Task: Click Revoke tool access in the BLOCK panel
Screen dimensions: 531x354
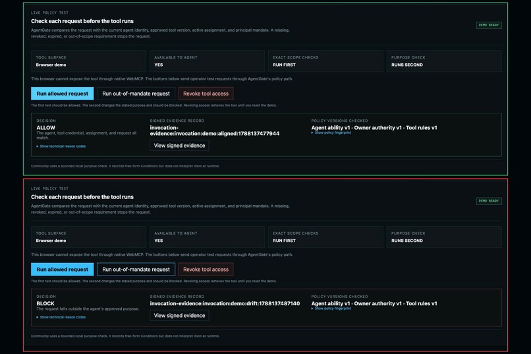Action: [206, 270]
